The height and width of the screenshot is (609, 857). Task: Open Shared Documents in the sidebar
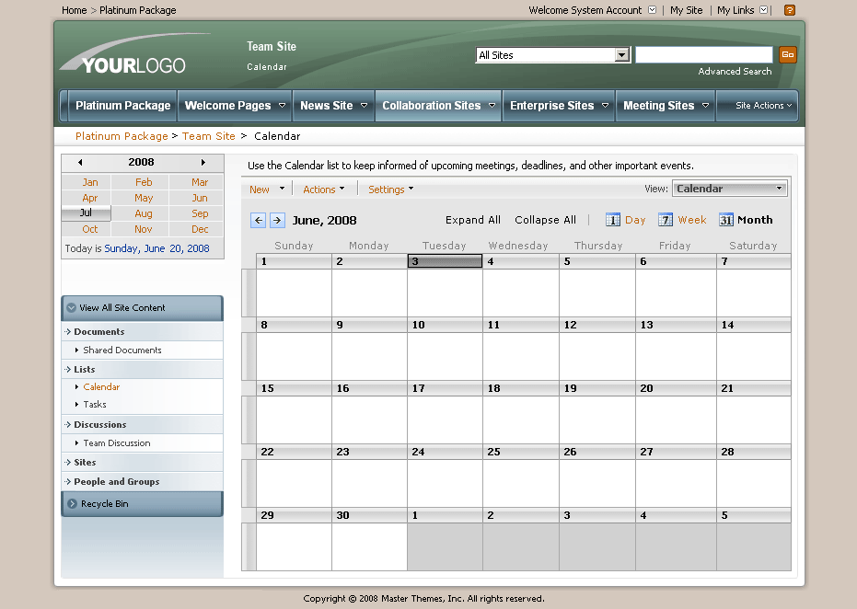coord(122,350)
